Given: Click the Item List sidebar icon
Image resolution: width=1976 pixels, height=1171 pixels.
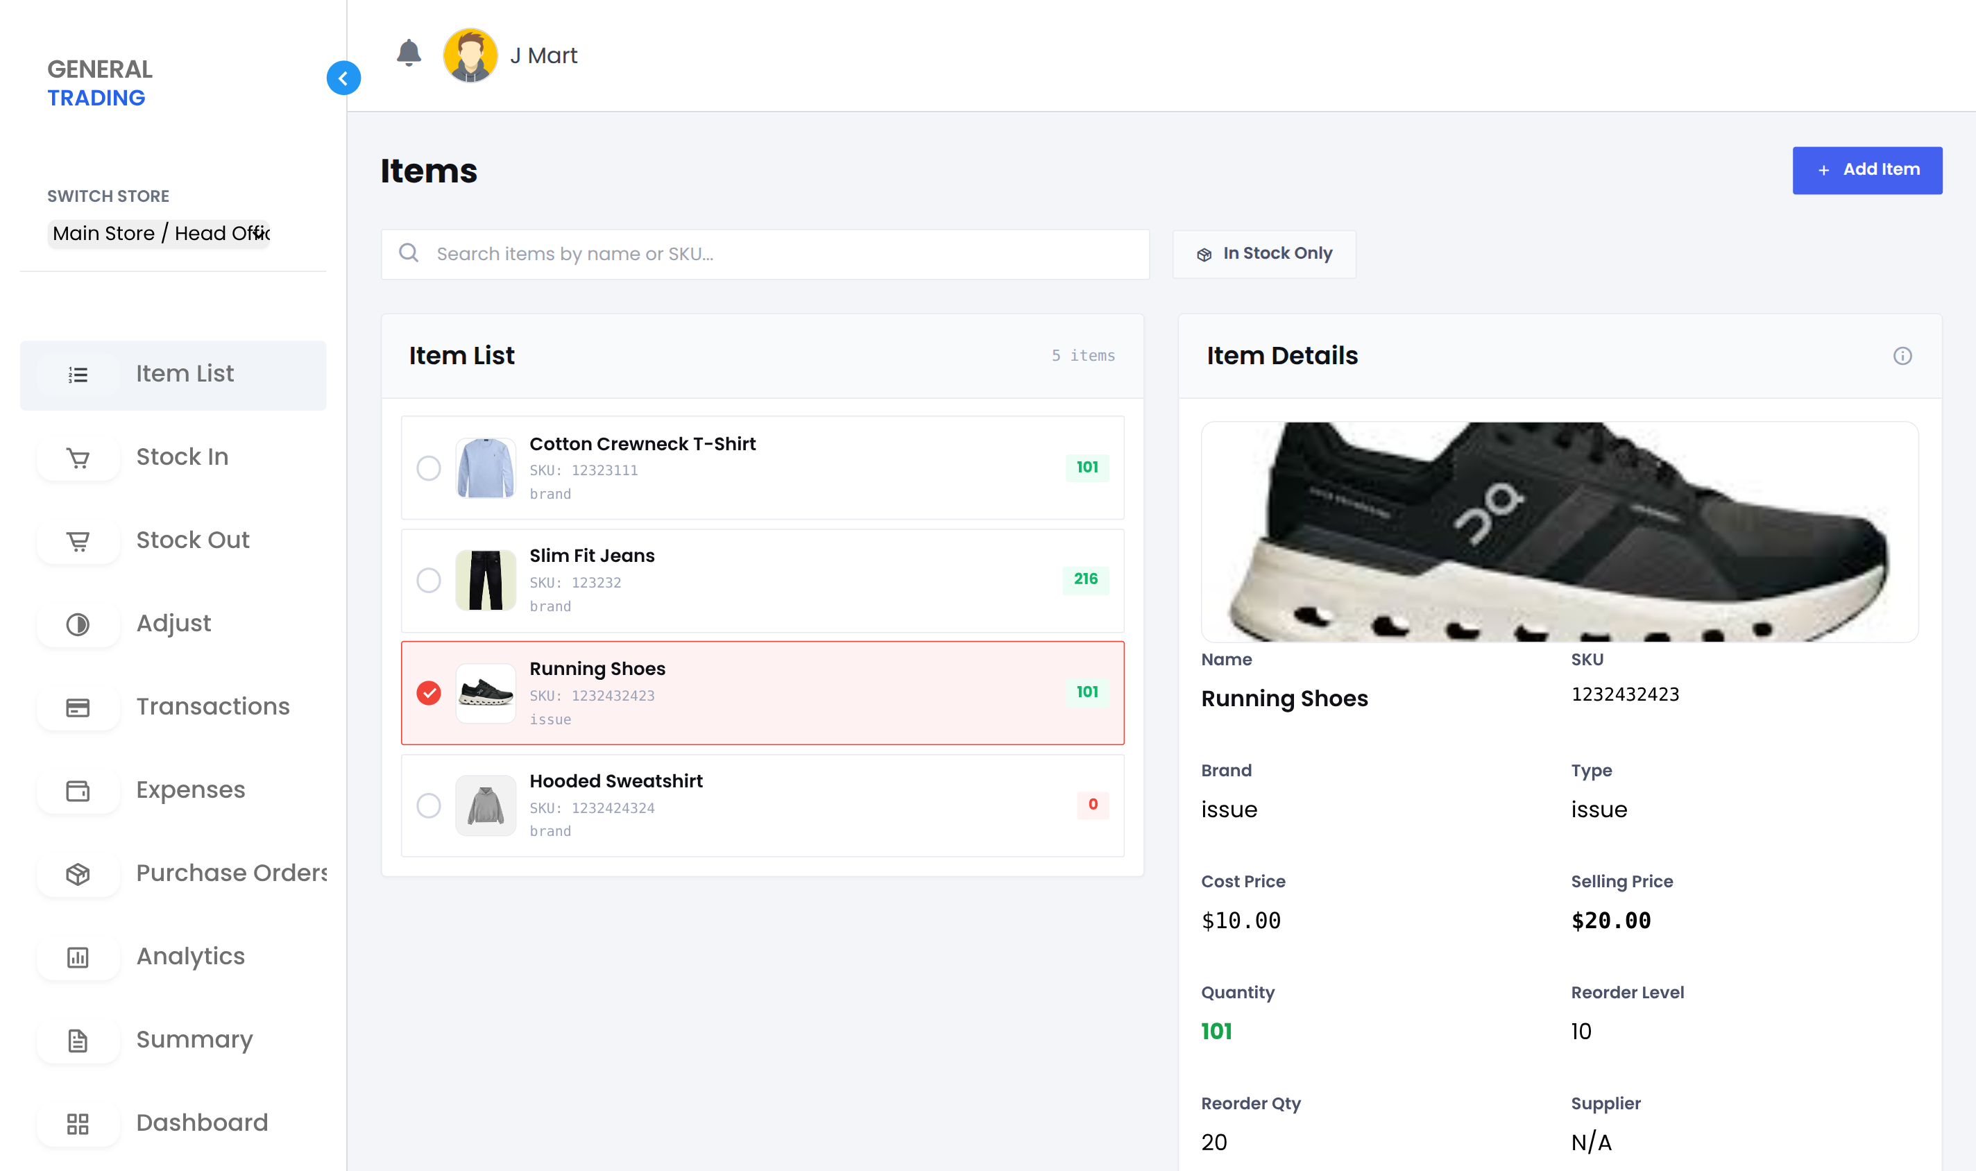Looking at the screenshot, I should (77, 375).
